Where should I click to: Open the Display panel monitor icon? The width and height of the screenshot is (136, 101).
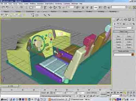[x=129, y=20]
